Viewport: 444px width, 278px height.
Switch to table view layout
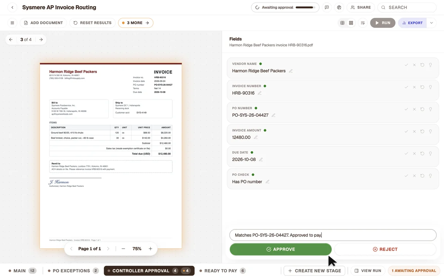pyautogui.click(x=343, y=23)
